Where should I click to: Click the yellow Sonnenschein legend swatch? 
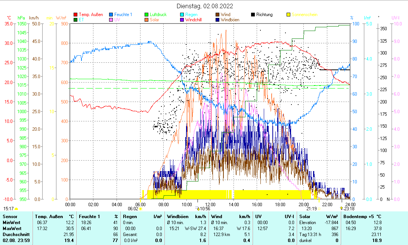pyautogui.click(x=288, y=15)
